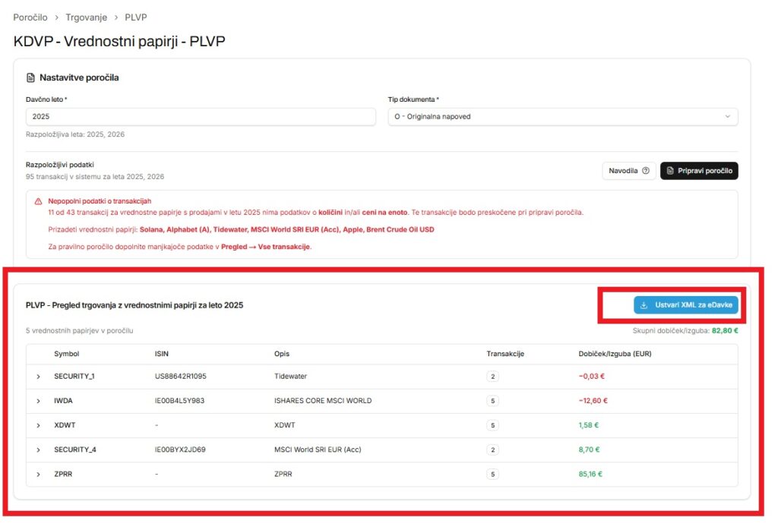The width and height of the screenshot is (778, 530).
Task: Click the document icon beside Nastavitve poročila
Action: pos(30,77)
